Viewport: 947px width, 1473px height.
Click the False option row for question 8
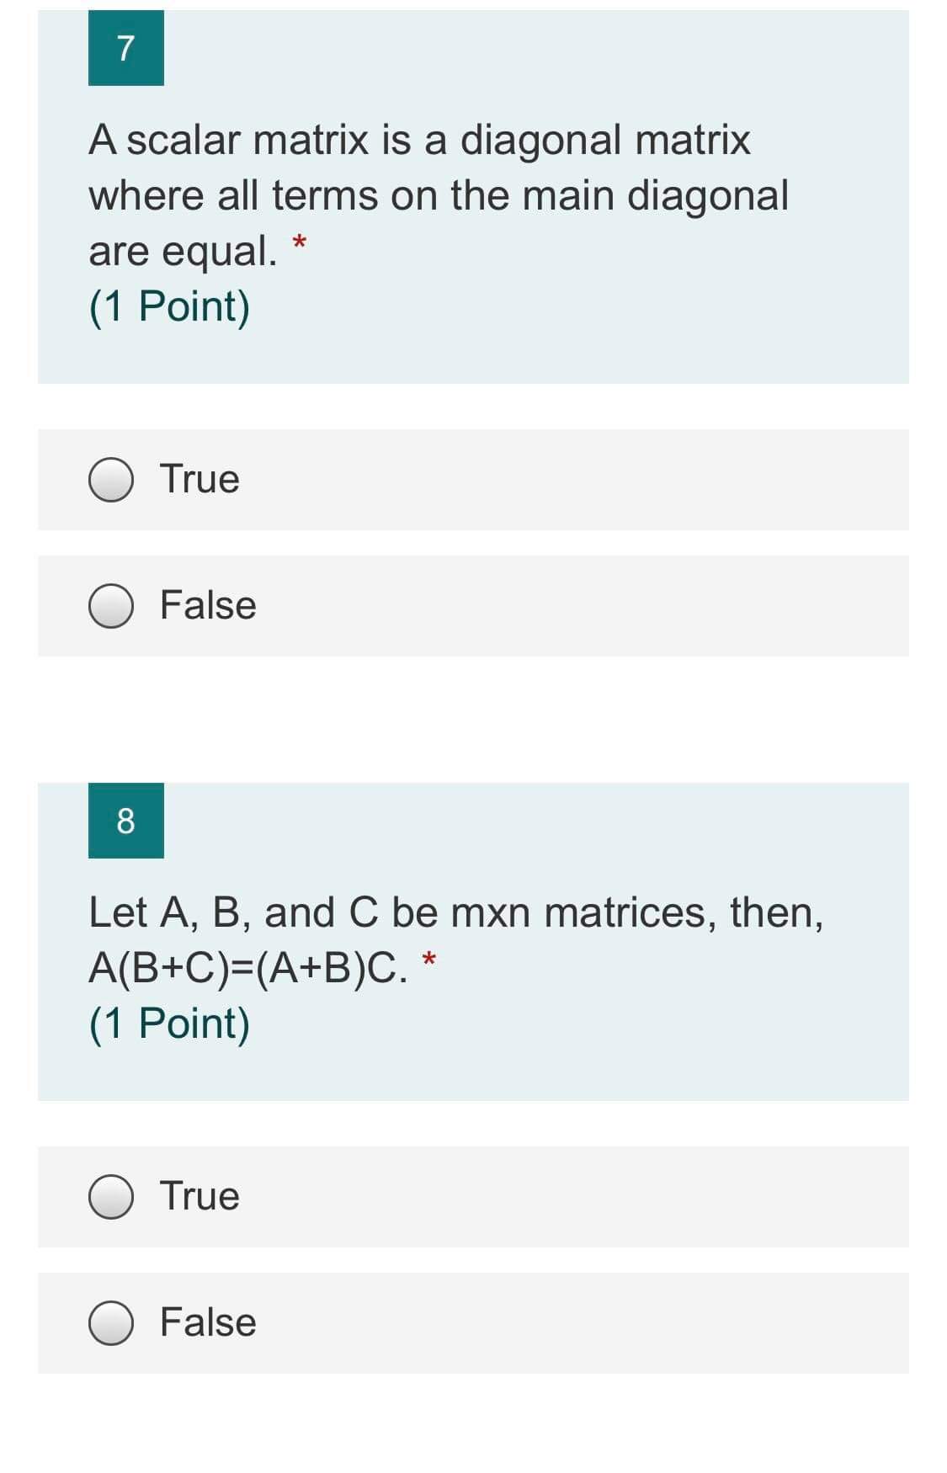point(471,1321)
